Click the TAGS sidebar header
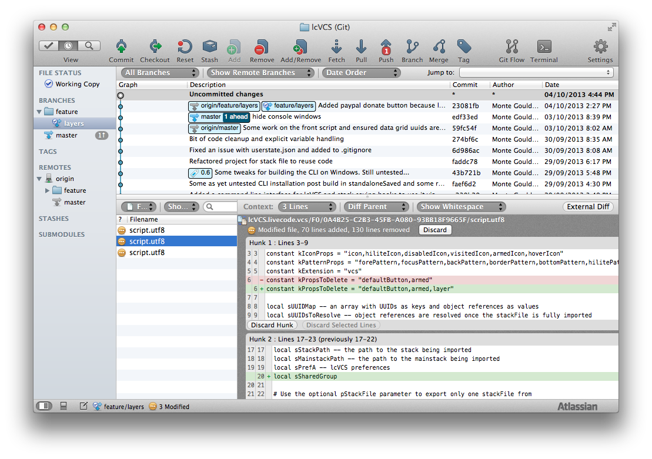Viewport: 652px width, 459px height. (48, 152)
